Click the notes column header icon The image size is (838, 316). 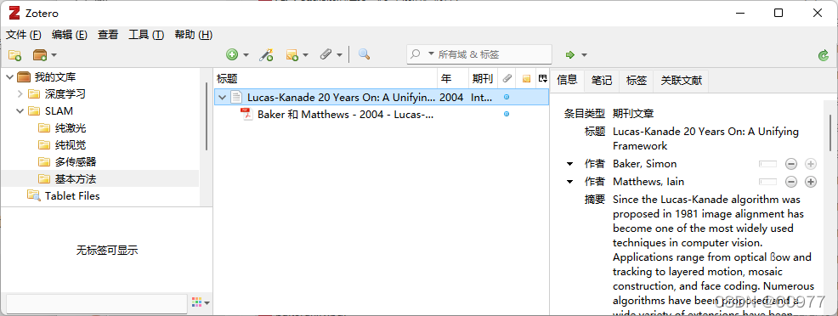click(526, 79)
